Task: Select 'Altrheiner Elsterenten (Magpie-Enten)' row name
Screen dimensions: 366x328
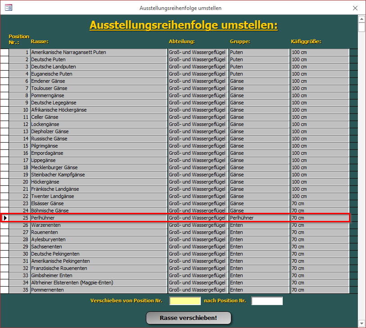Action: tap(98, 283)
